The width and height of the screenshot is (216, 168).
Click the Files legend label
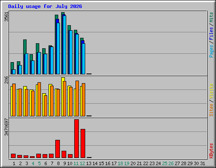[211, 33]
